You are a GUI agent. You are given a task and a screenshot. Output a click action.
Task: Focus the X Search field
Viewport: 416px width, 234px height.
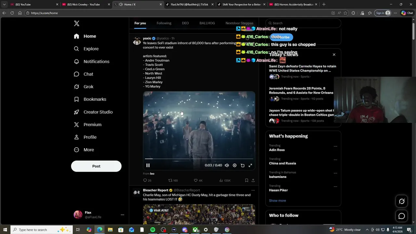303,23
